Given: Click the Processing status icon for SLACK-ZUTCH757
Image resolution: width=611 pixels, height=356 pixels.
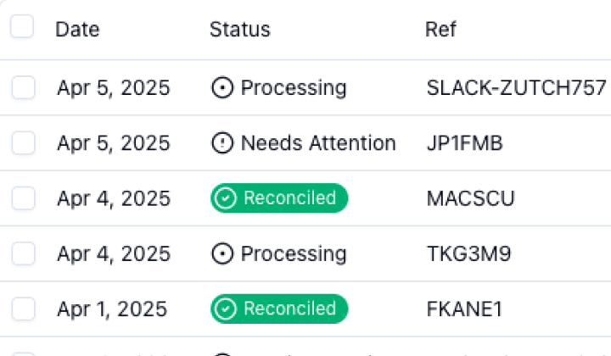Looking at the screenshot, I should click(x=222, y=88).
